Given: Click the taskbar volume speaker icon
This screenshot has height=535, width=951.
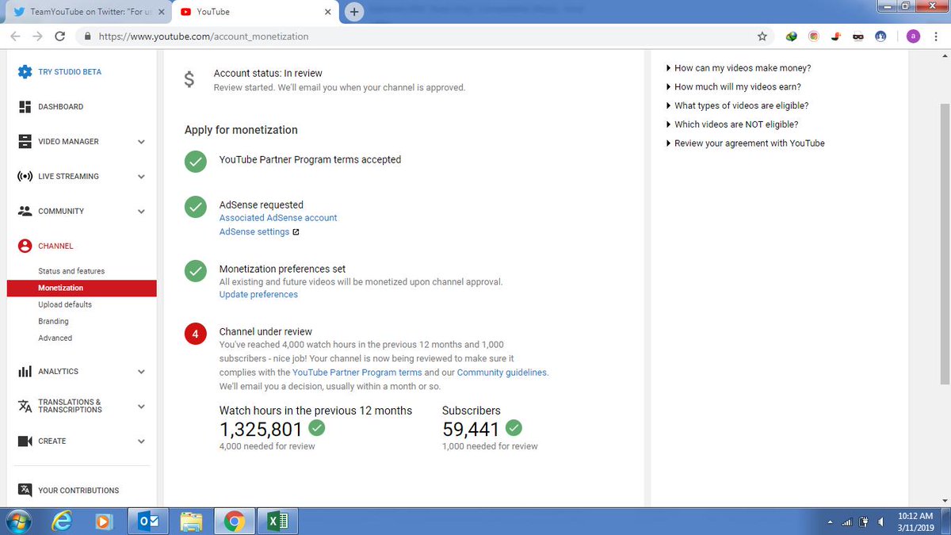Looking at the screenshot, I should pos(881,522).
